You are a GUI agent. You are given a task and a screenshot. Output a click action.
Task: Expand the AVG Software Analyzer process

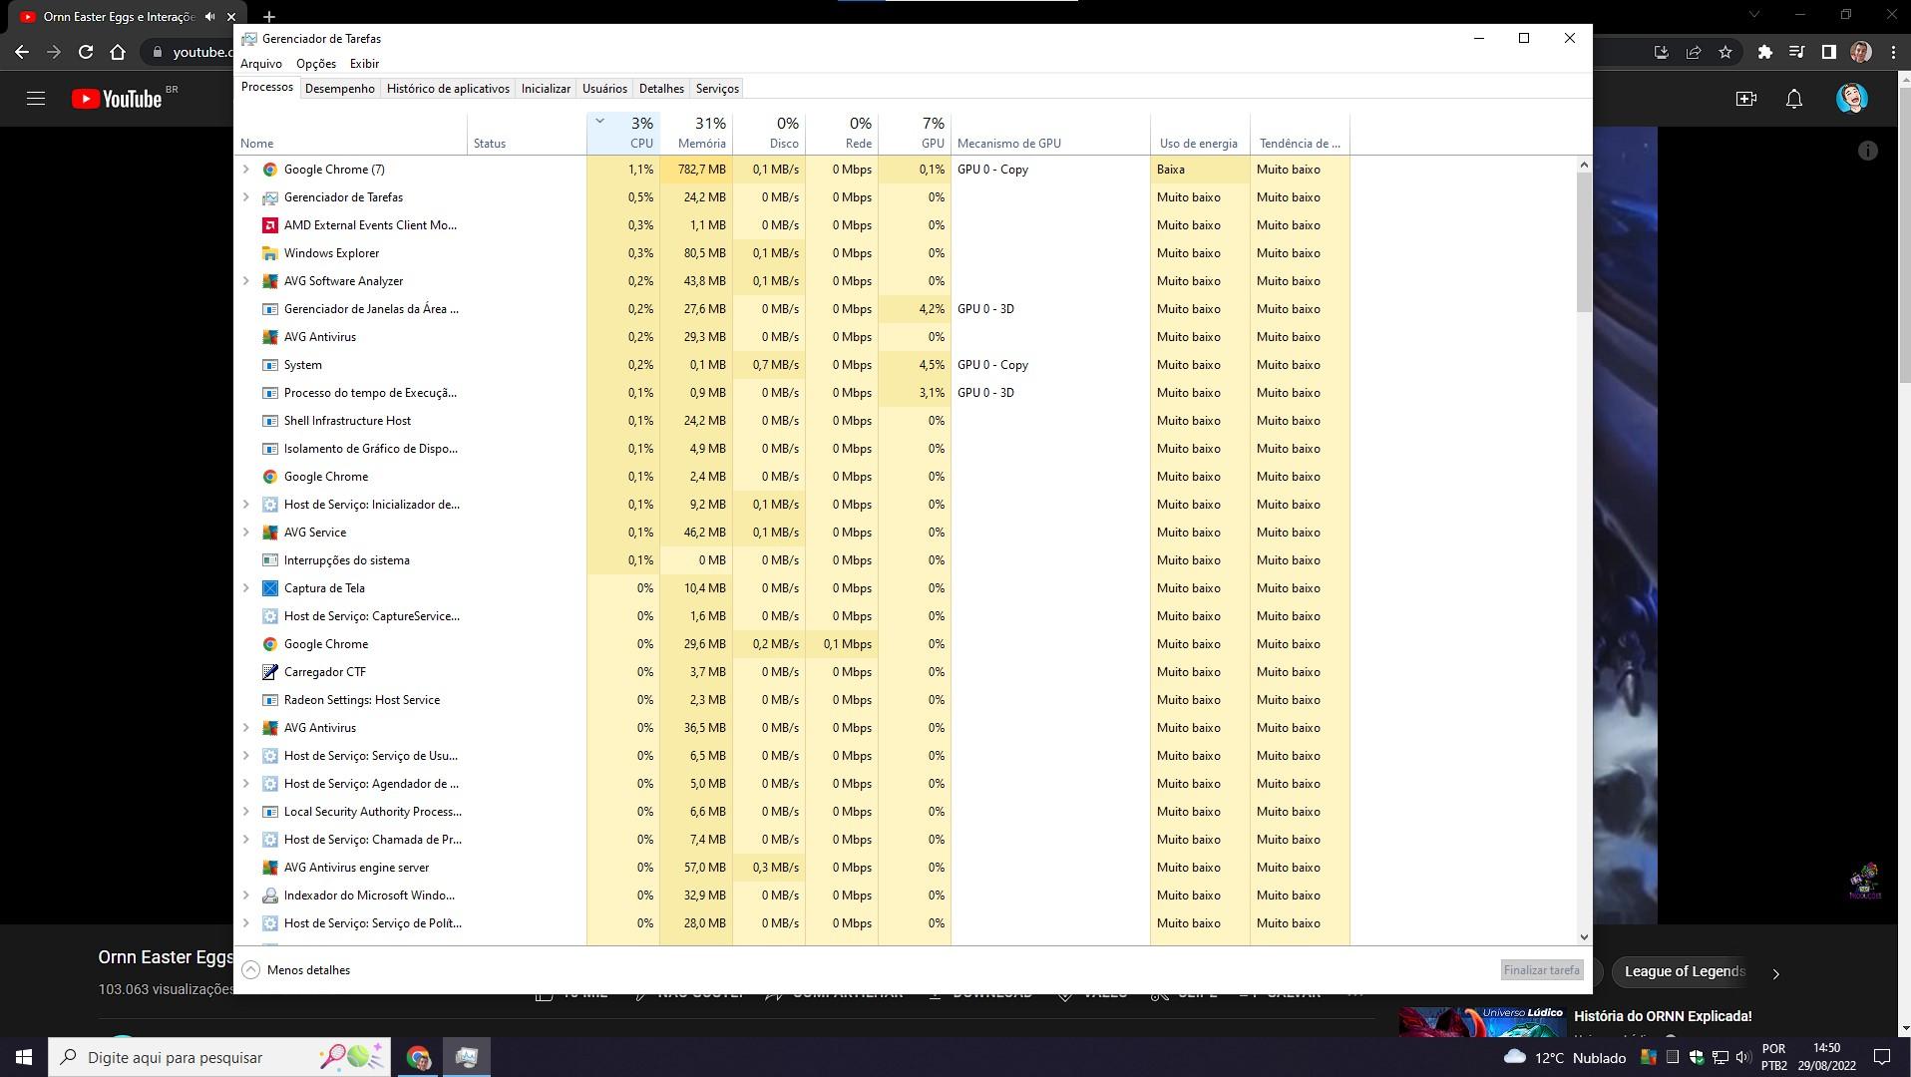tap(246, 281)
